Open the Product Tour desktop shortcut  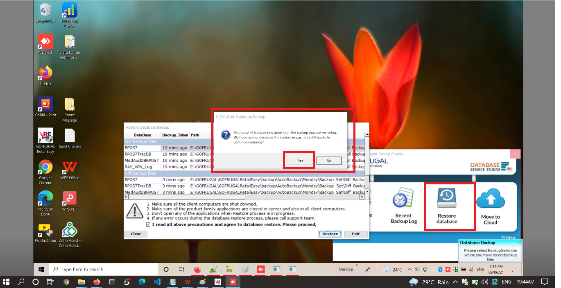click(x=45, y=233)
